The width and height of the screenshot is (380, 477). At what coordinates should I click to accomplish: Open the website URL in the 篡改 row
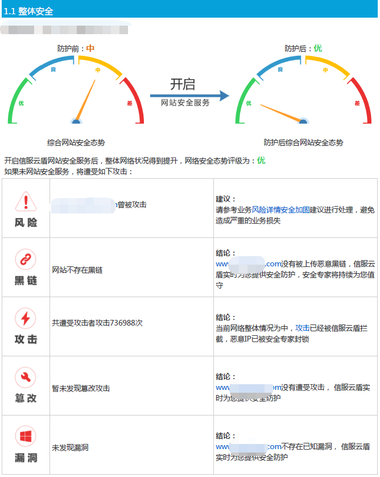pos(249,388)
